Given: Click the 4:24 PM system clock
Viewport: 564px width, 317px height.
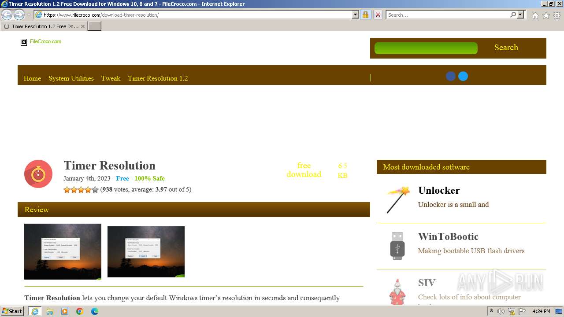Looking at the screenshot, I should [x=541, y=311].
